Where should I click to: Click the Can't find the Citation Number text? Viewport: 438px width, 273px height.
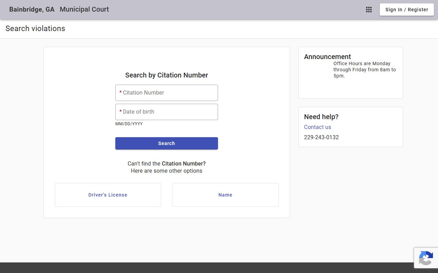(167, 163)
